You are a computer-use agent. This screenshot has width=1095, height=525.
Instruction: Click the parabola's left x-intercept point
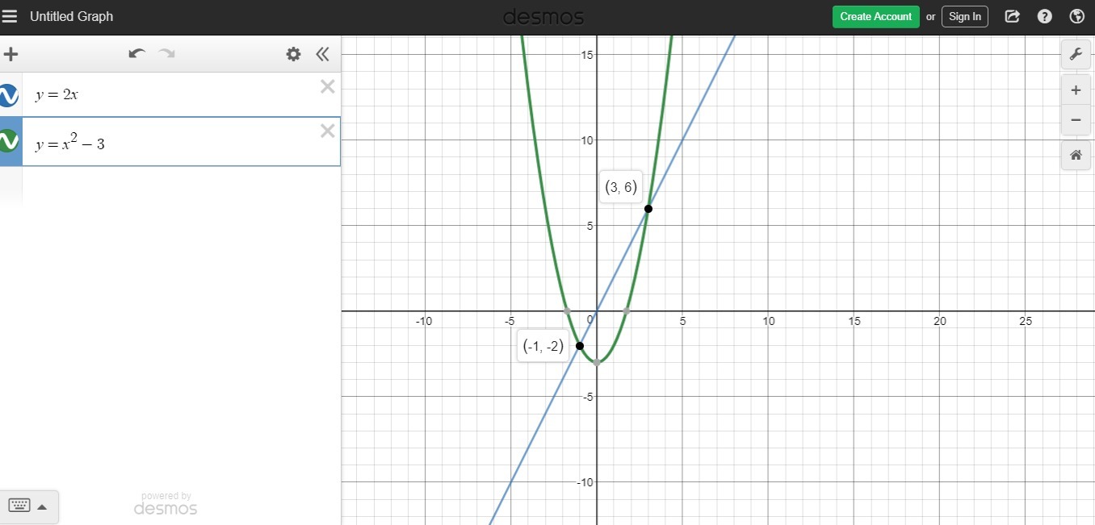567,310
